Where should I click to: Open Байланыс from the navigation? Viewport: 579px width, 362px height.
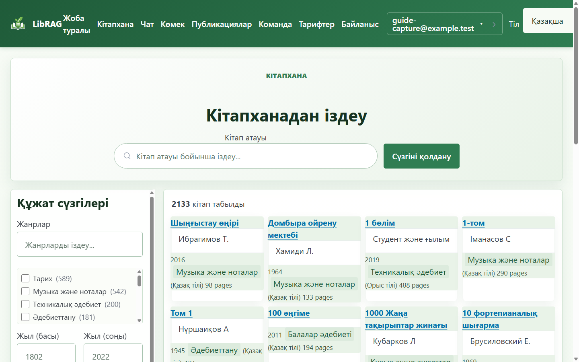point(360,24)
